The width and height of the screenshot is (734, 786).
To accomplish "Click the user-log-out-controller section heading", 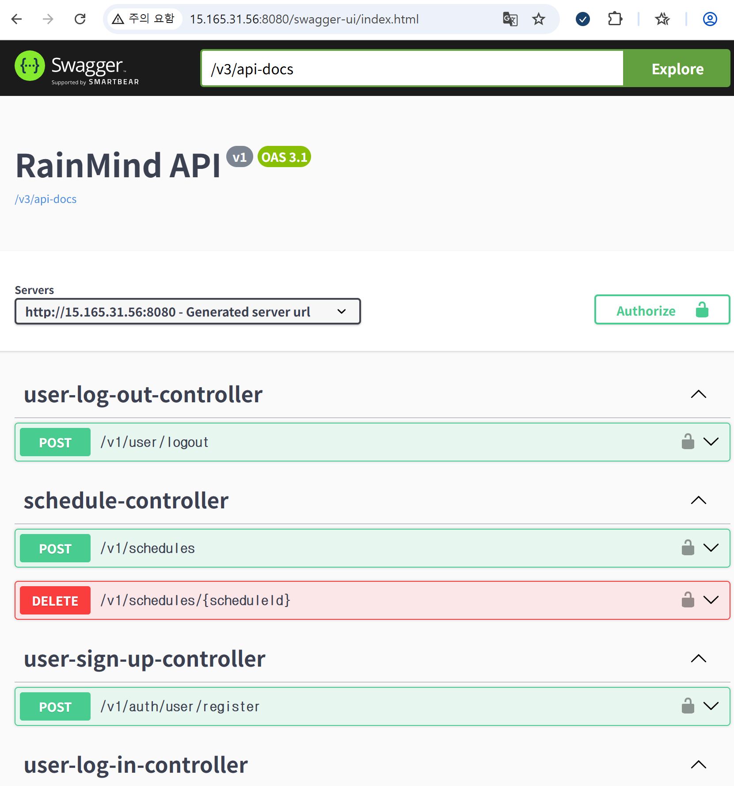I will click(x=143, y=394).
